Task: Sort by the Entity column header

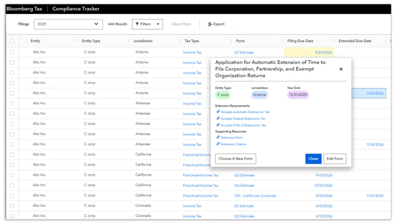Action: point(35,41)
